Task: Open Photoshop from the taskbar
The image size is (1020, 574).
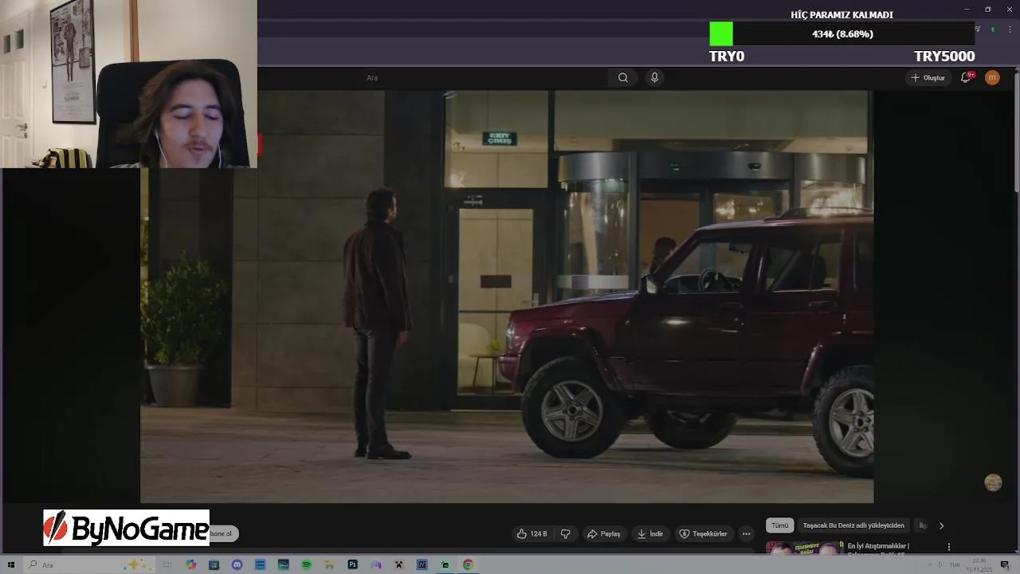Action: (352, 564)
